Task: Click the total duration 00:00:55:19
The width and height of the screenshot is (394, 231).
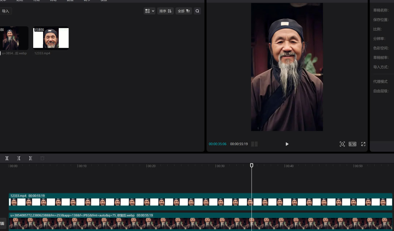Action: coord(239,144)
